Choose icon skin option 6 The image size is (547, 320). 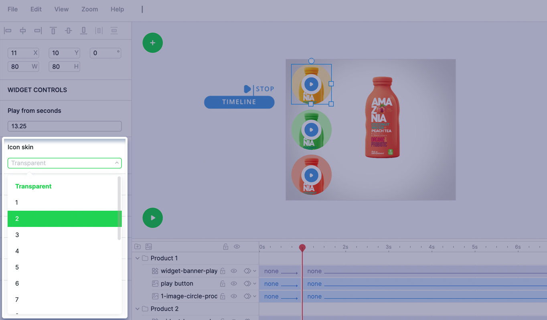[x=63, y=284]
